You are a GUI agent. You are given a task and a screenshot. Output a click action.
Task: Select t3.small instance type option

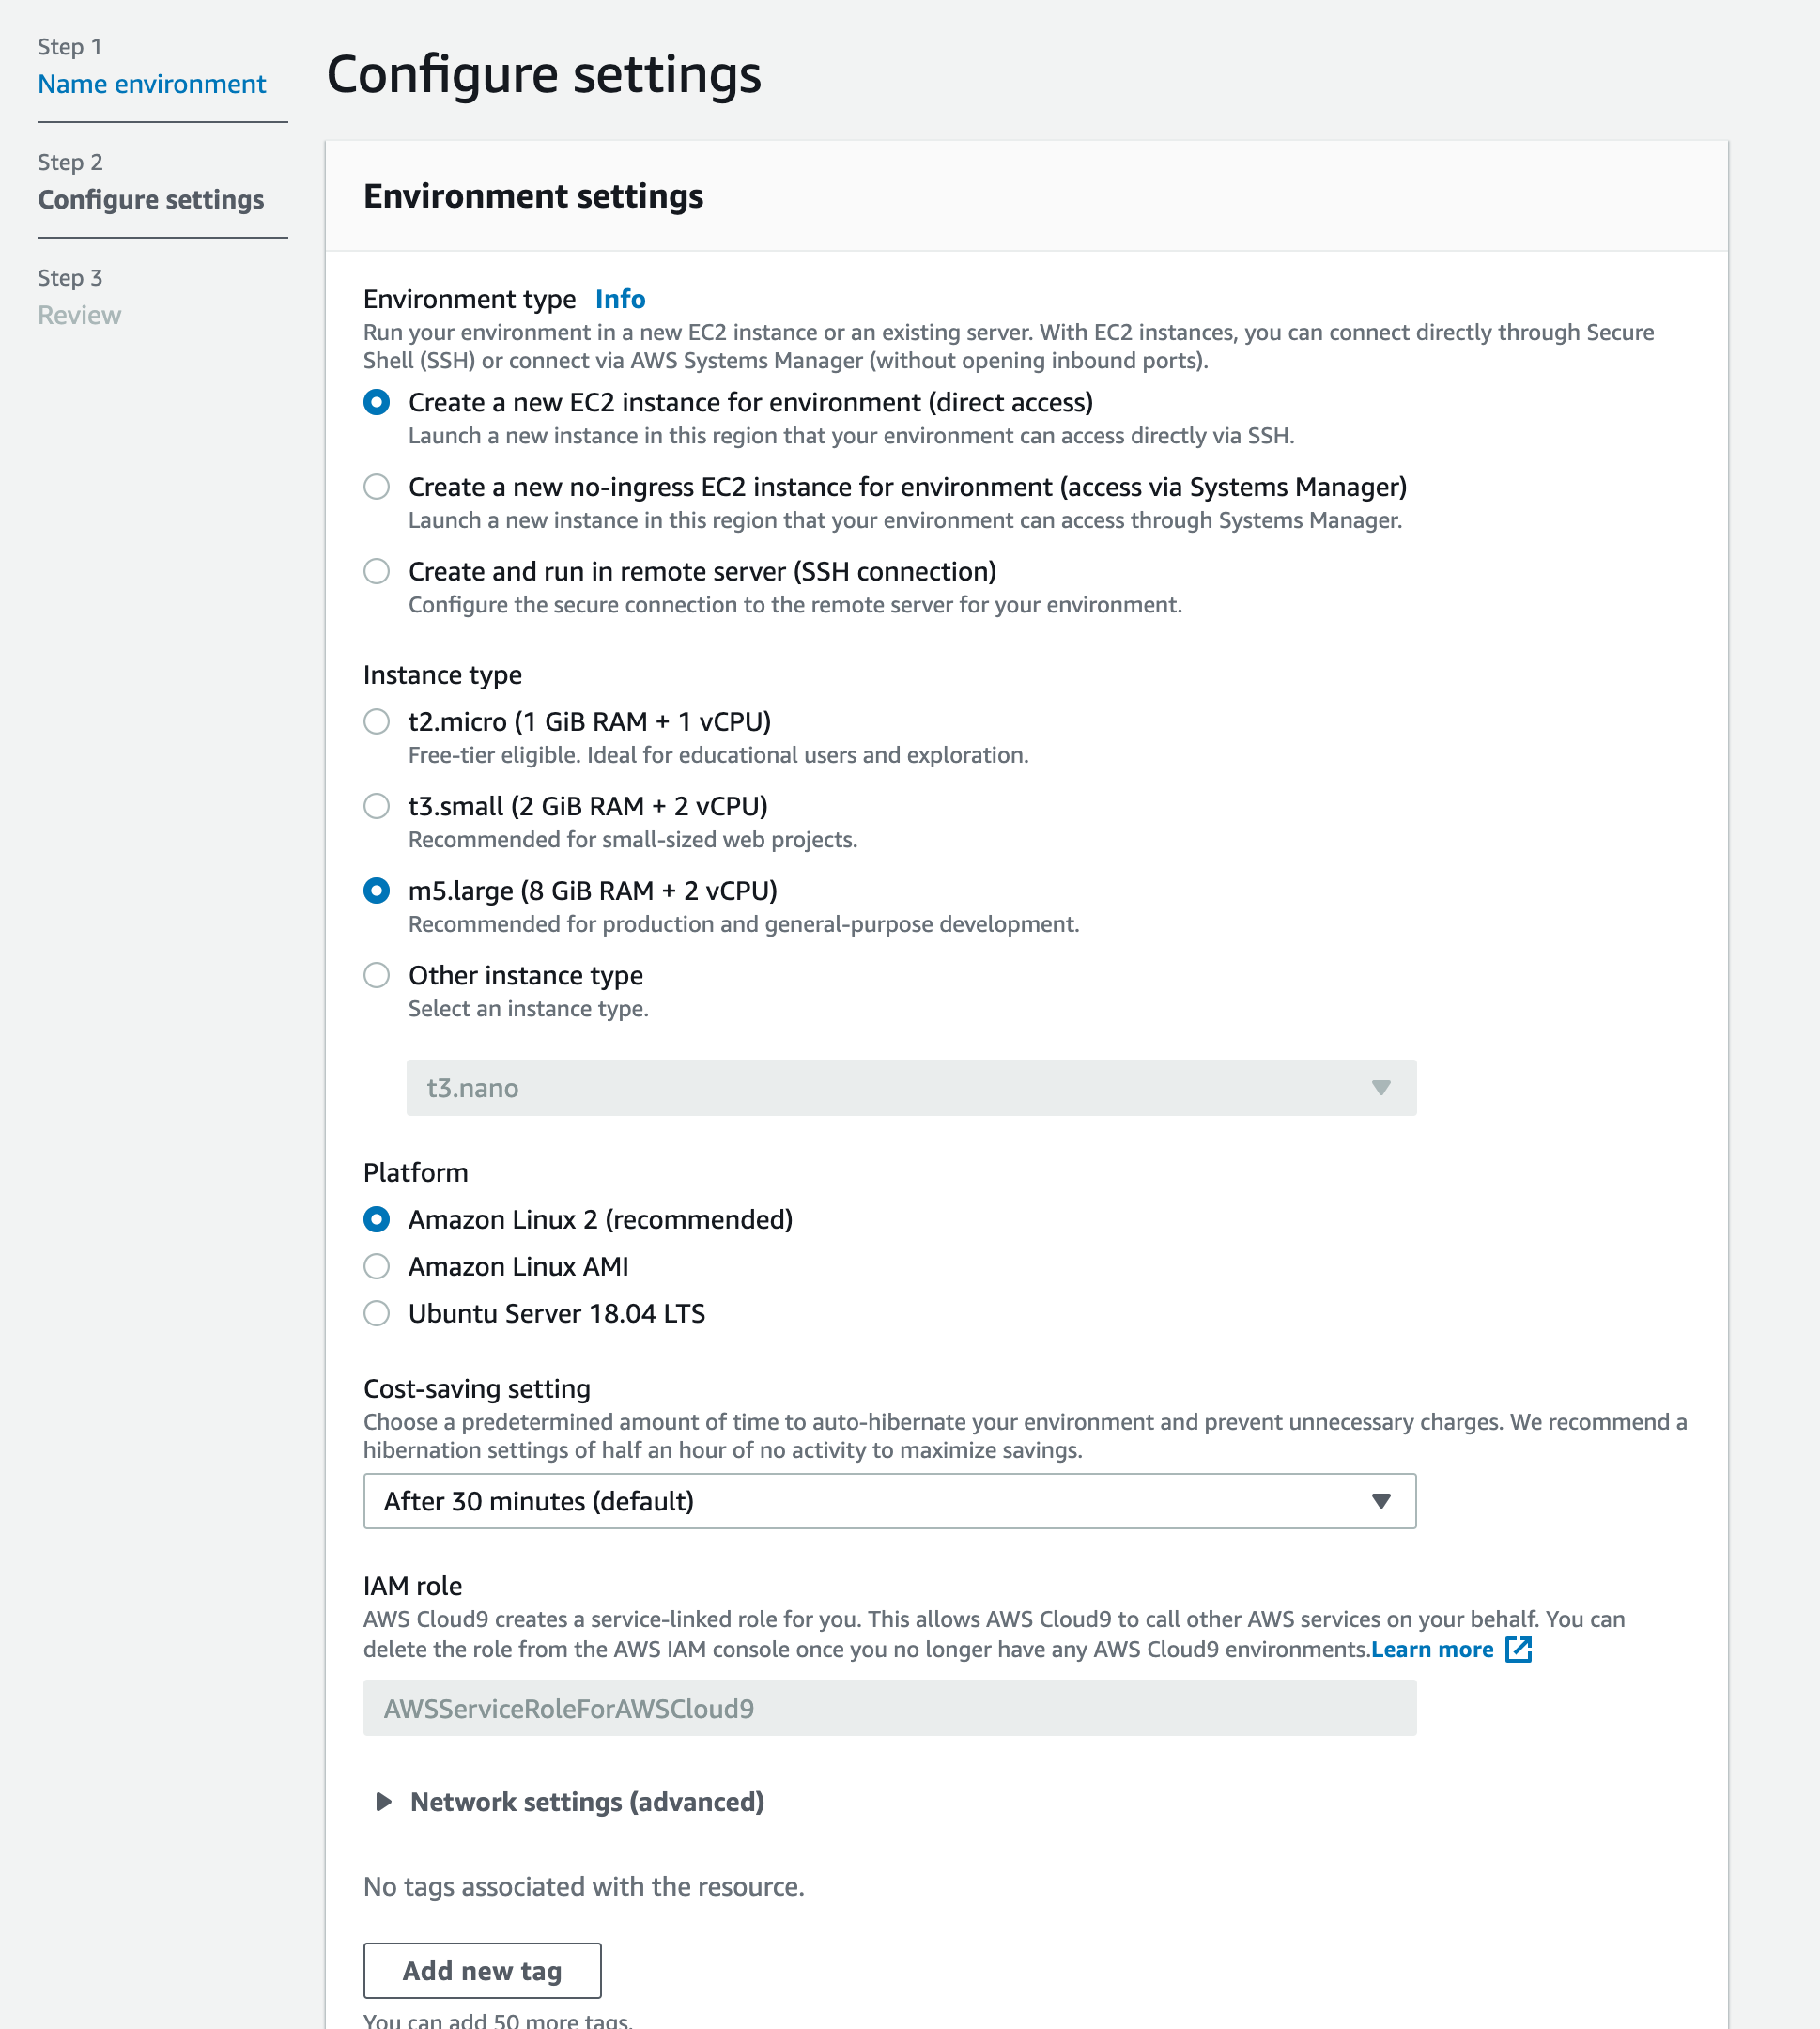(x=377, y=806)
